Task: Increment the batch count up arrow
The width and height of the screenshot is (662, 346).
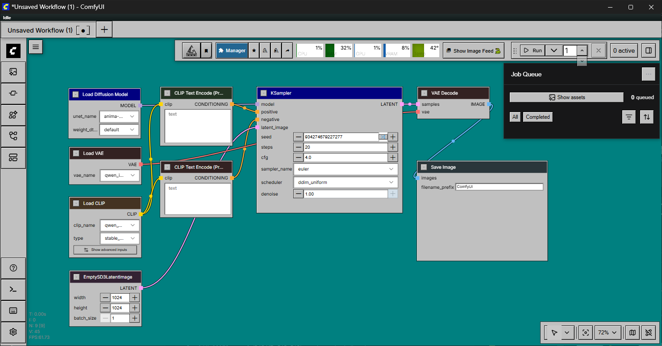Action: point(583,50)
